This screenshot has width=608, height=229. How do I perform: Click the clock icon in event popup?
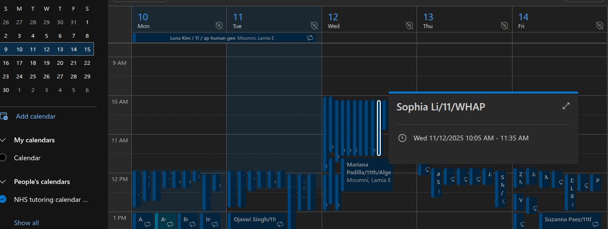402,138
